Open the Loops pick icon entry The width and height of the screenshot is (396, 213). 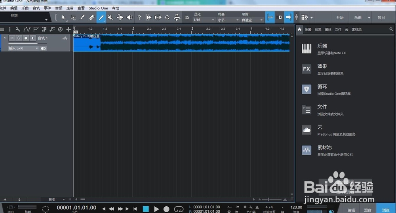point(307,89)
